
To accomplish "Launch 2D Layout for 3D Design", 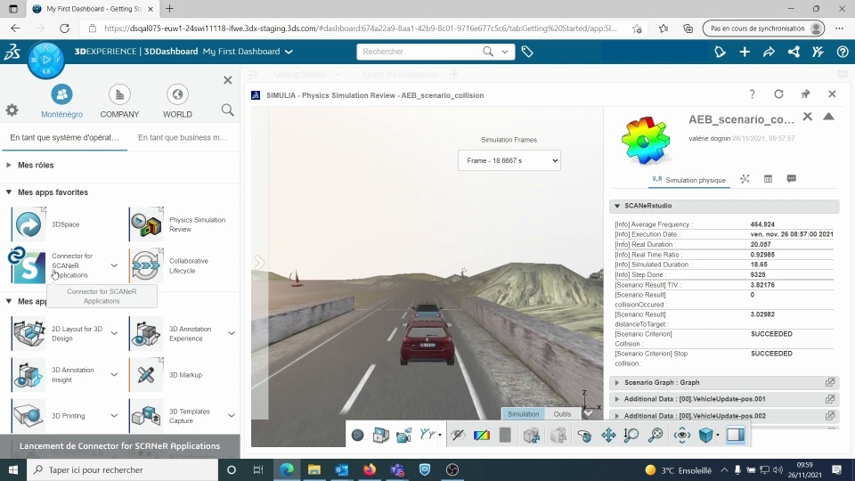I will tap(28, 333).
